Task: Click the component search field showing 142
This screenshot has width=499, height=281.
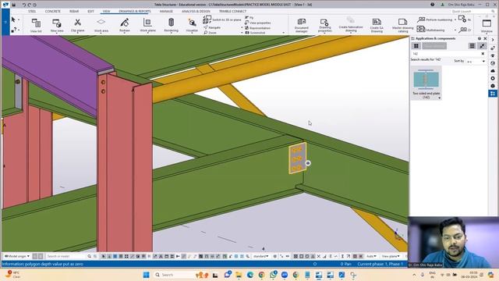Action: pyautogui.click(x=445, y=54)
